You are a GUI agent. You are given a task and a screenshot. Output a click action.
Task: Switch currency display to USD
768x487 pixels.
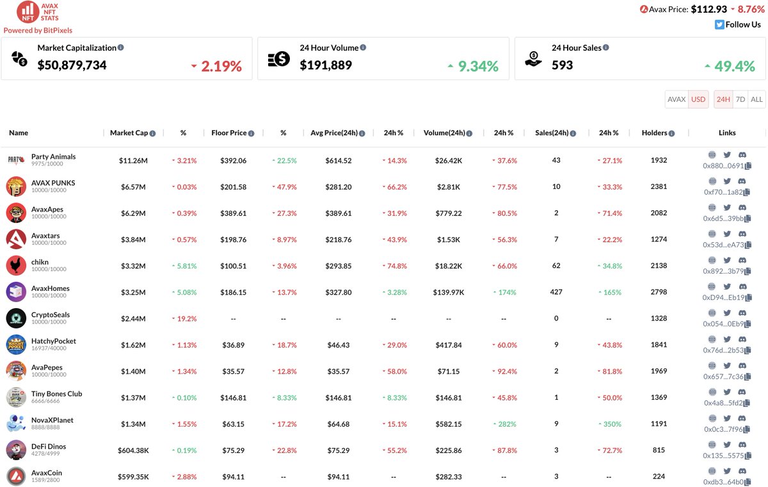point(698,99)
